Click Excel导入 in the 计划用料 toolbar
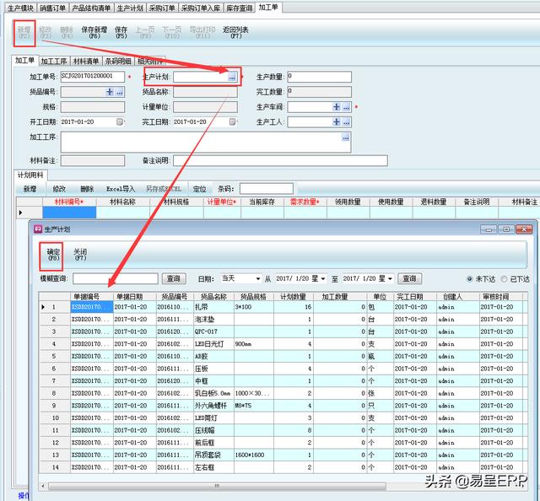 click(x=120, y=189)
